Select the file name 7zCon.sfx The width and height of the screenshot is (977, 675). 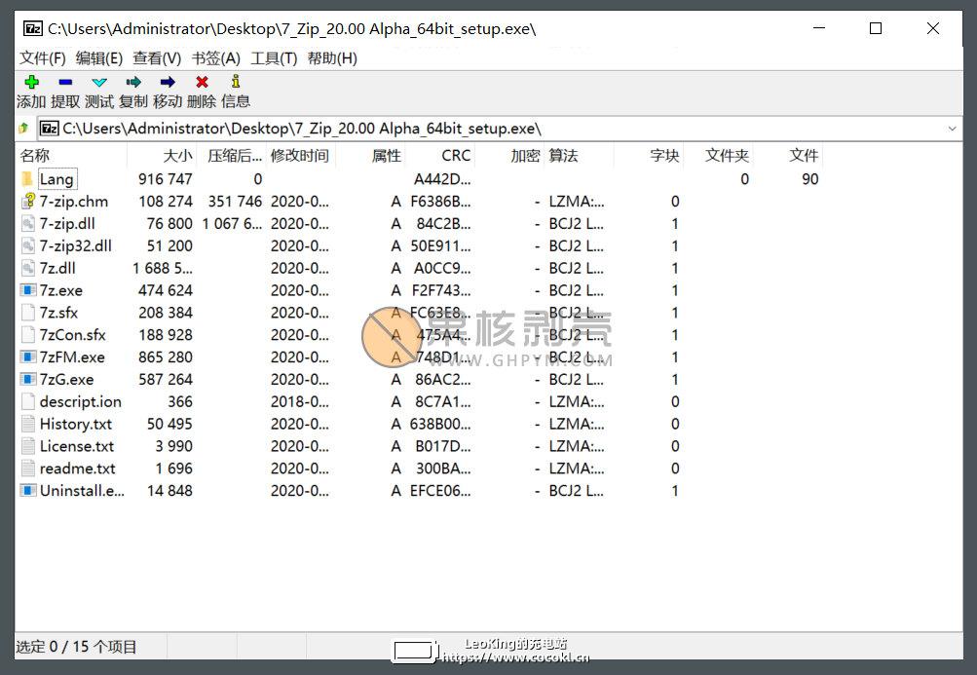tap(72, 335)
